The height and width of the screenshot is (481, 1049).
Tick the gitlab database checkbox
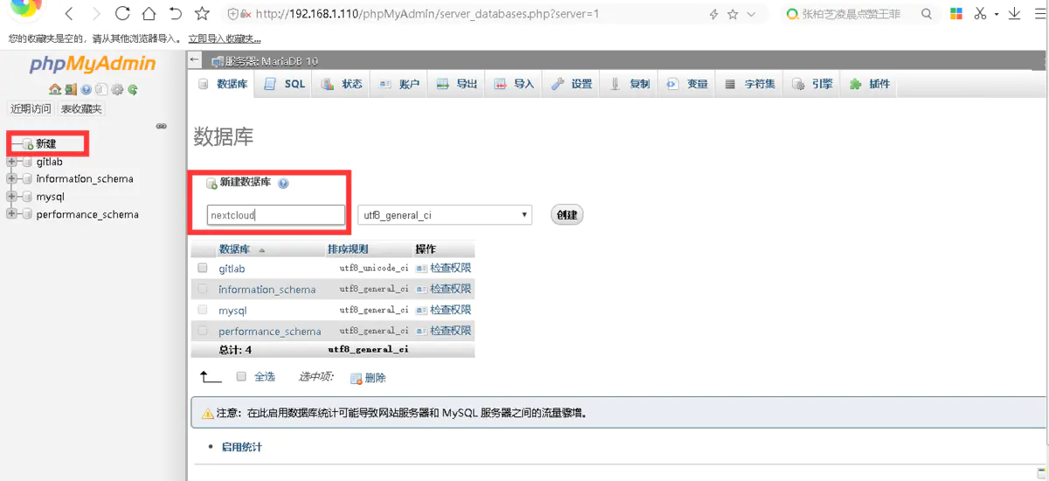coord(203,268)
